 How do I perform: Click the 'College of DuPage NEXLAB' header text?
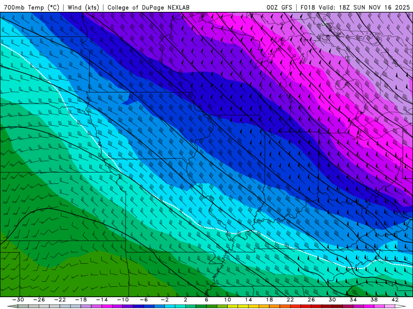[148, 7]
